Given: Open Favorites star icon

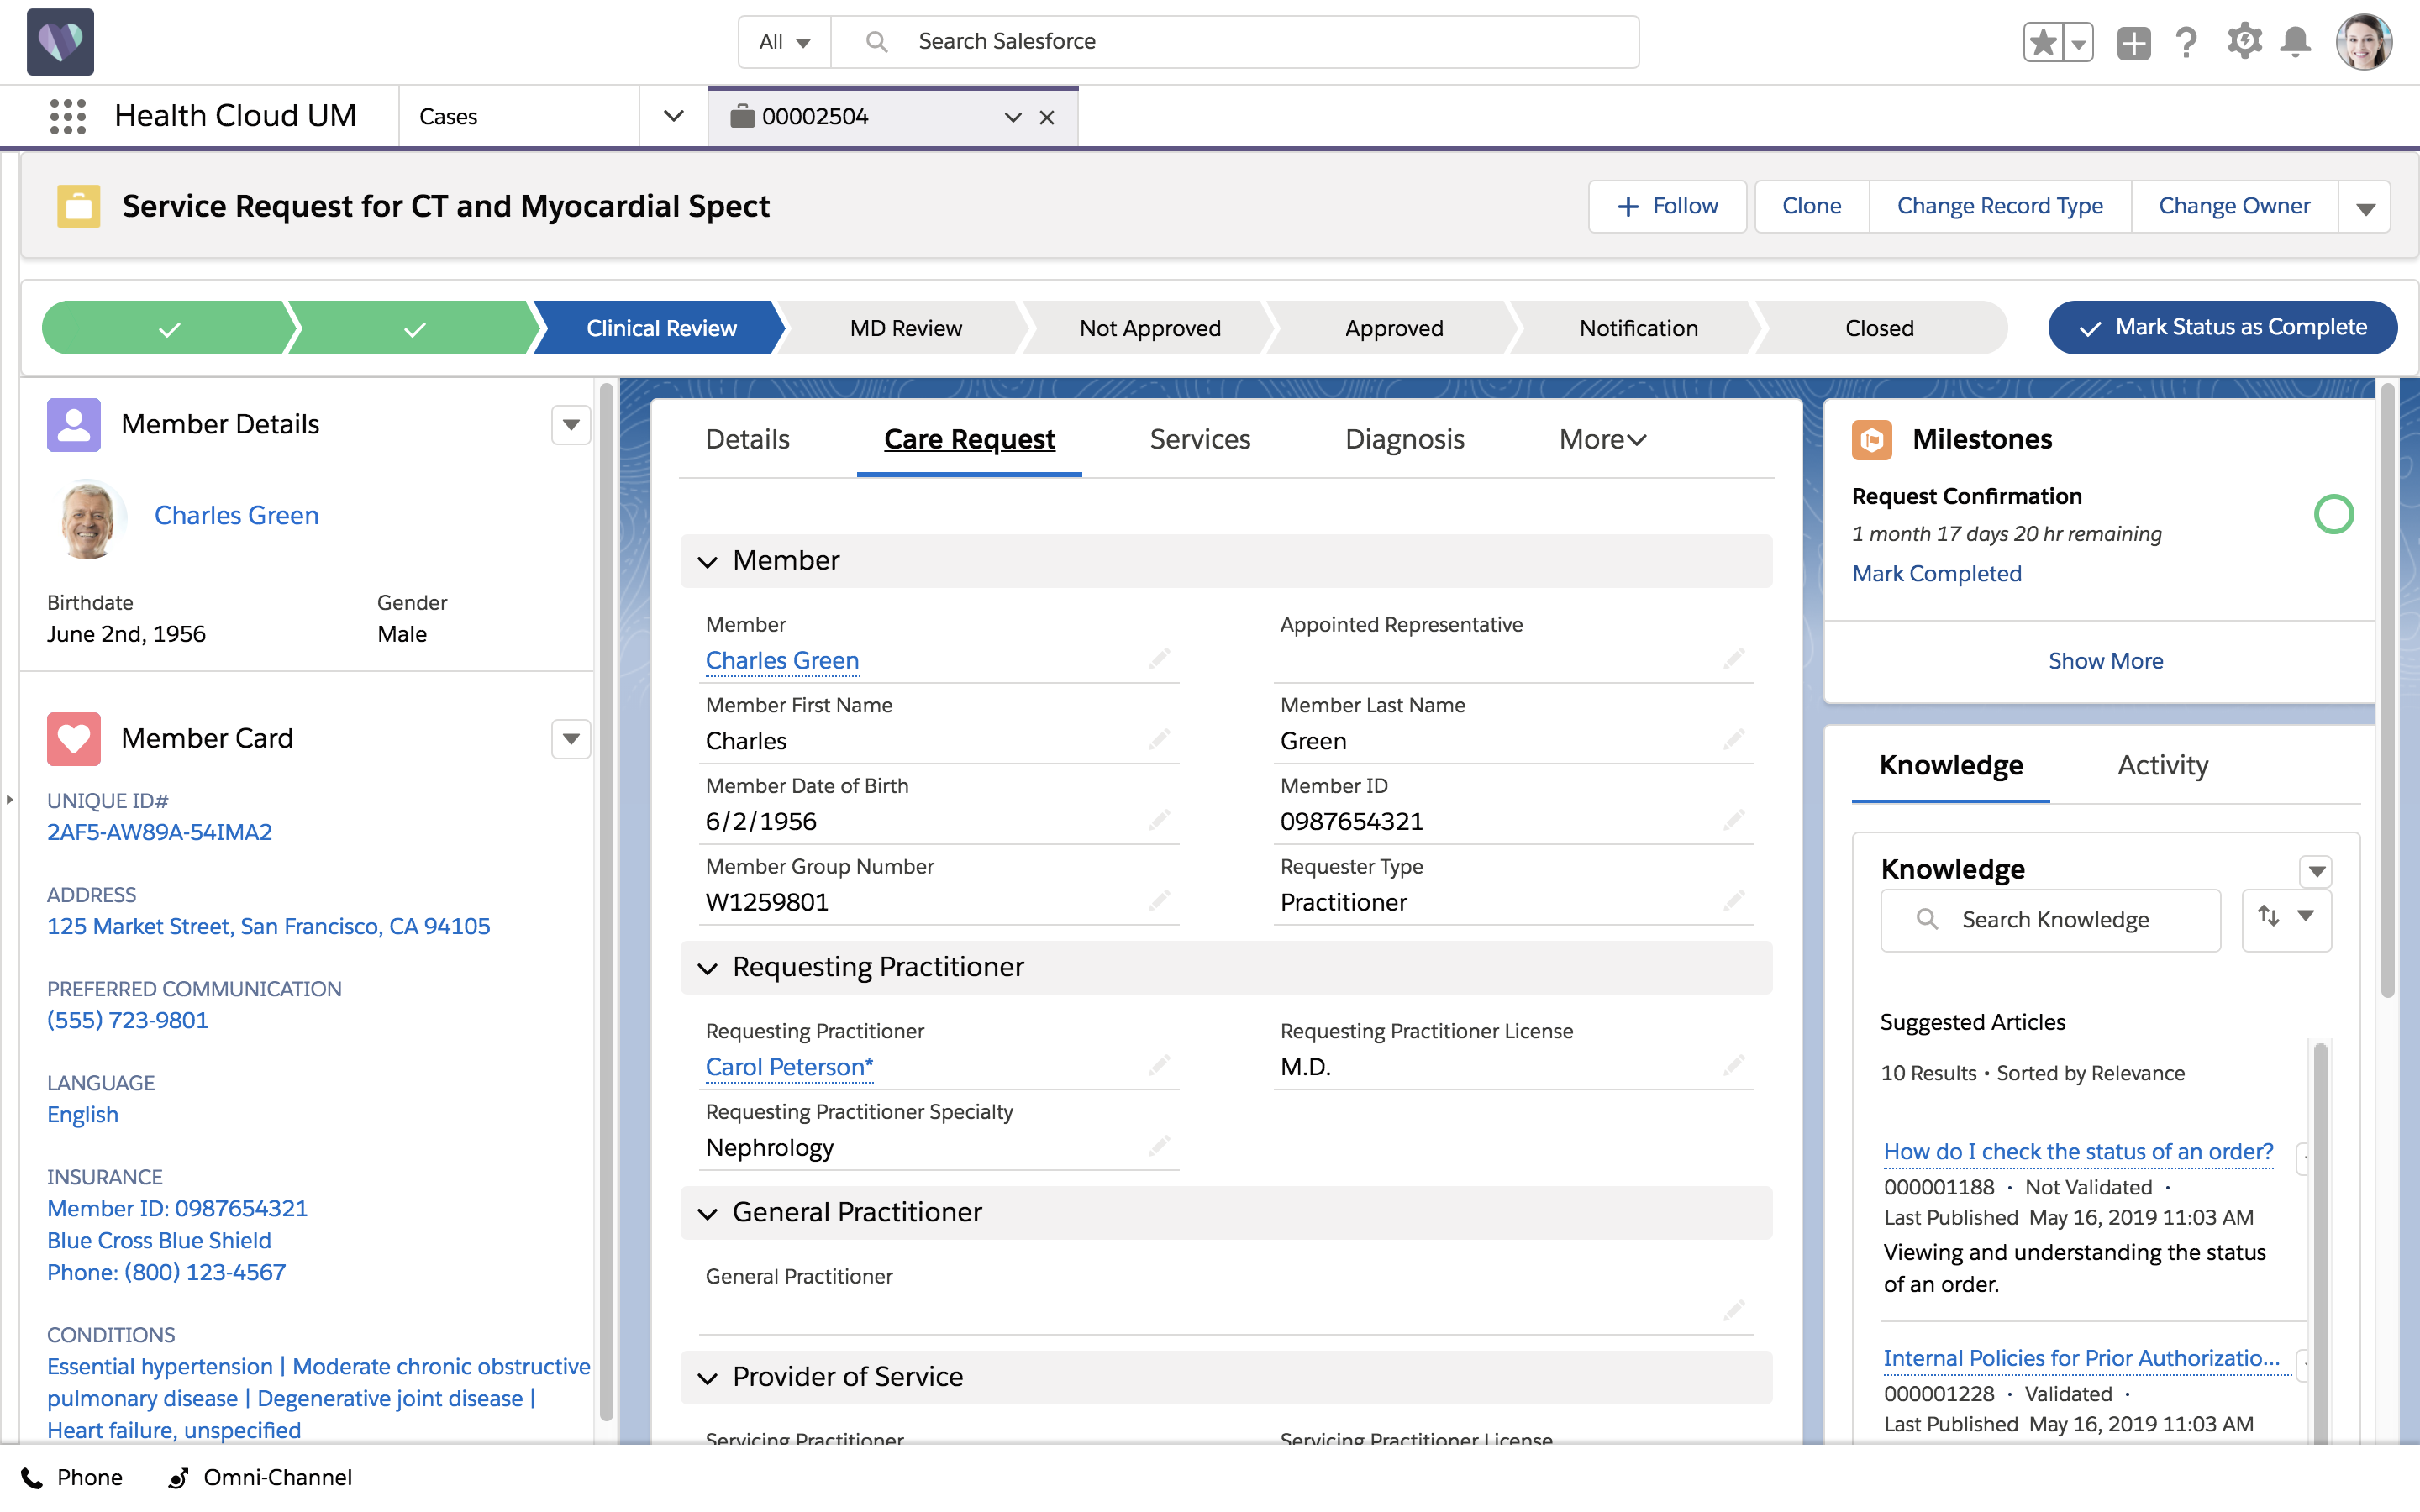Looking at the screenshot, I should [2042, 42].
